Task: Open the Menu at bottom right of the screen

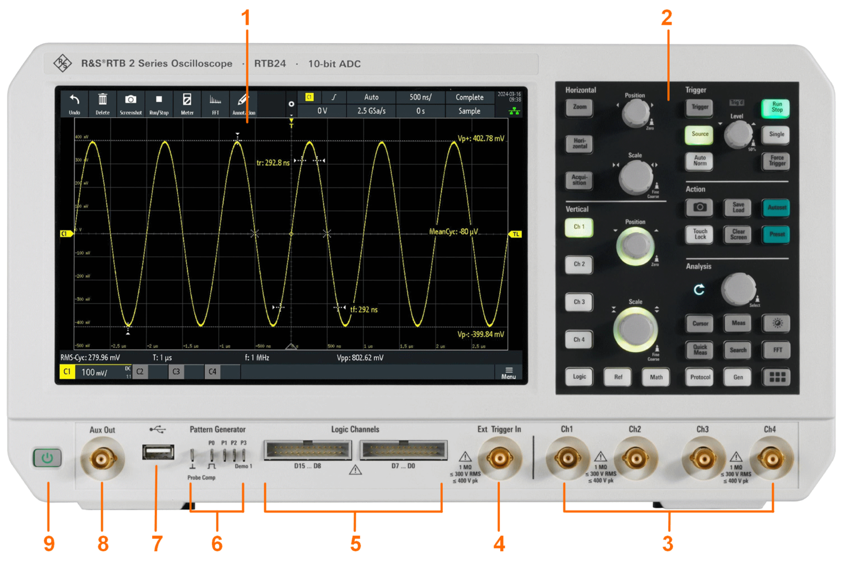Action: (508, 373)
